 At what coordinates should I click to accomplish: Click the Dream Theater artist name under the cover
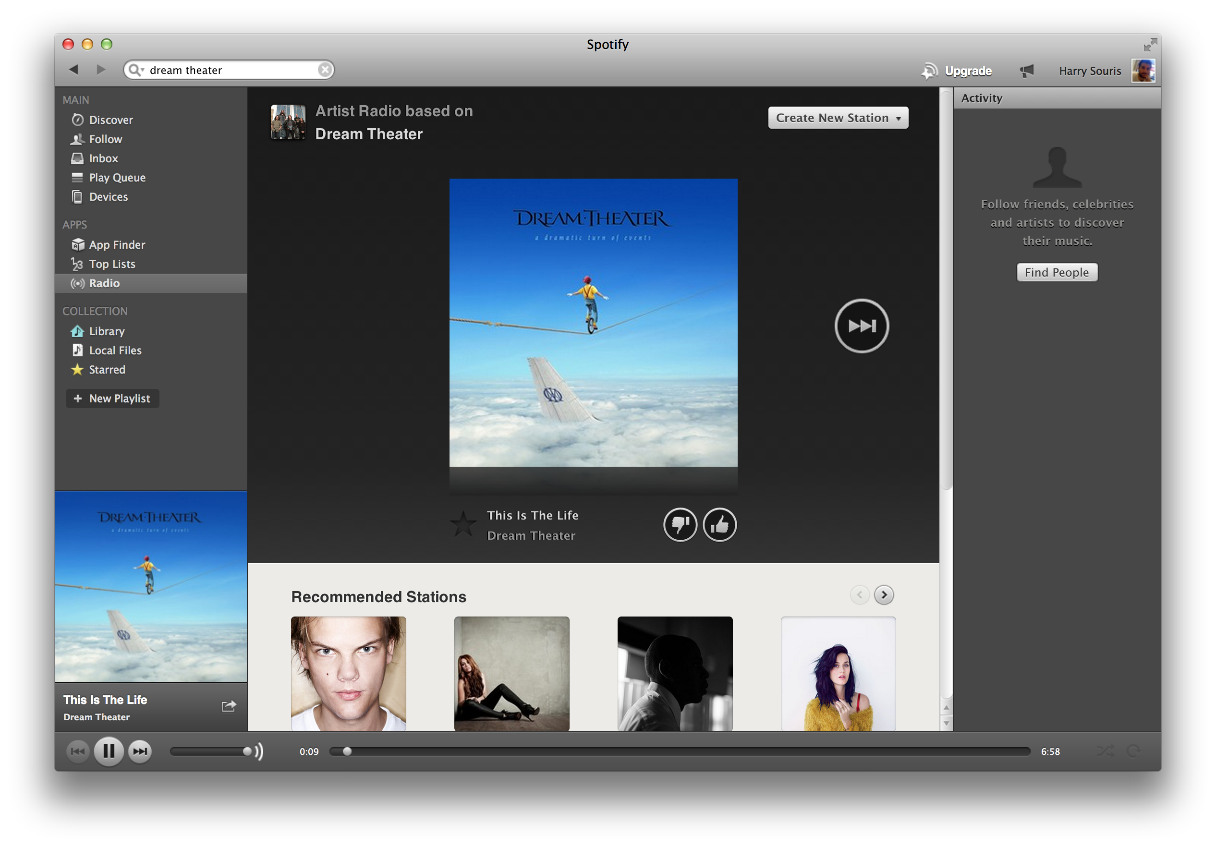click(x=531, y=536)
